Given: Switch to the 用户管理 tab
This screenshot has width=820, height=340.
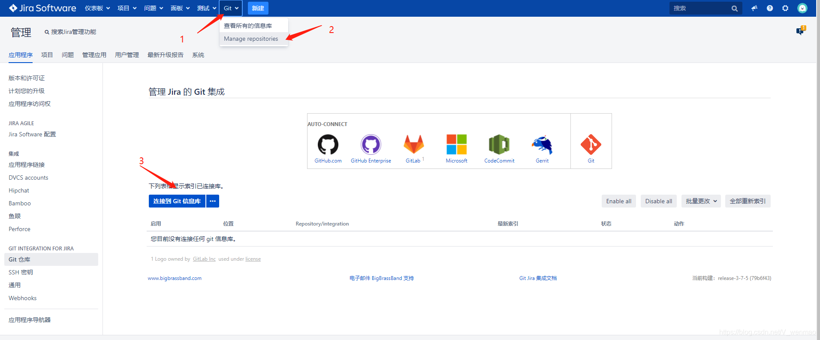Looking at the screenshot, I should tap(127, 55).
